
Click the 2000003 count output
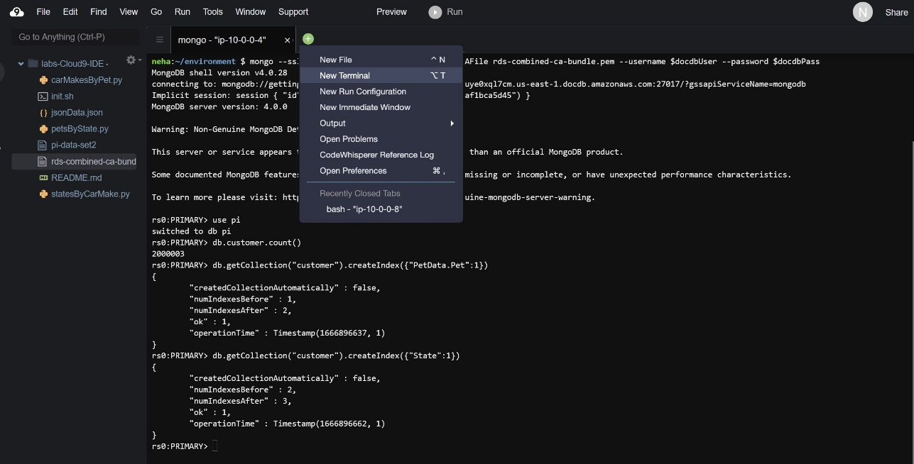point(168,254)
